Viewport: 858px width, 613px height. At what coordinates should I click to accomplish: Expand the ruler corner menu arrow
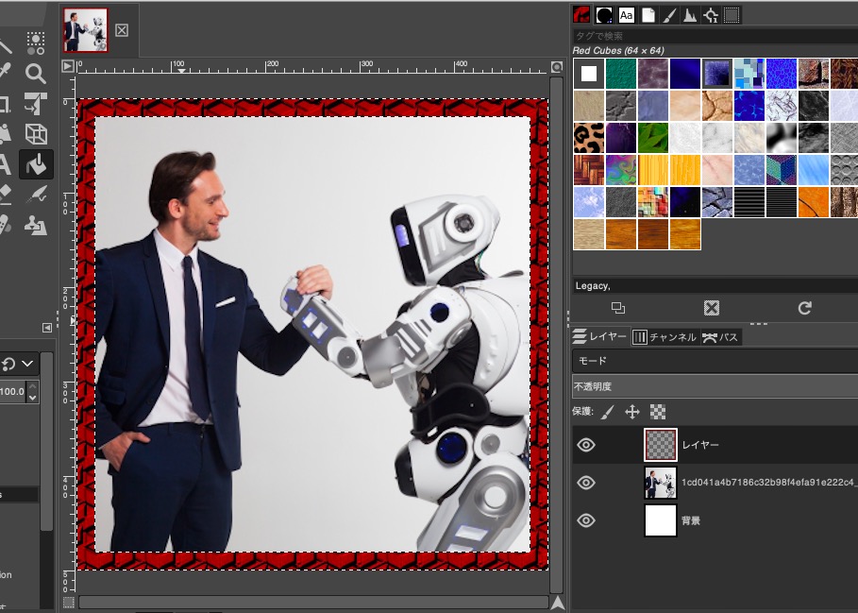pos(67,66)
